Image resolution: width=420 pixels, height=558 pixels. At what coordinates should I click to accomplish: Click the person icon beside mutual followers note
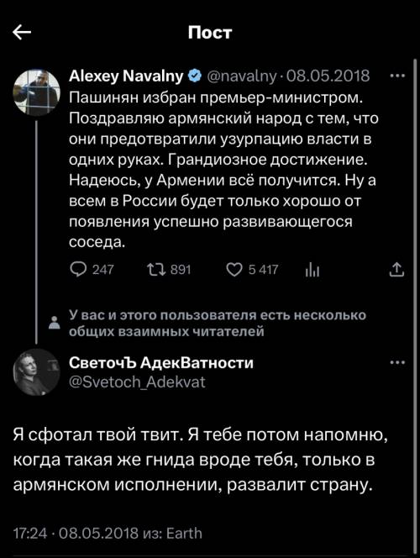55,323
